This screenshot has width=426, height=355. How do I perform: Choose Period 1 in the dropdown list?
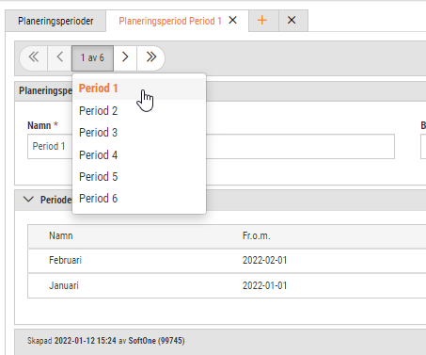tap(139, 89)
